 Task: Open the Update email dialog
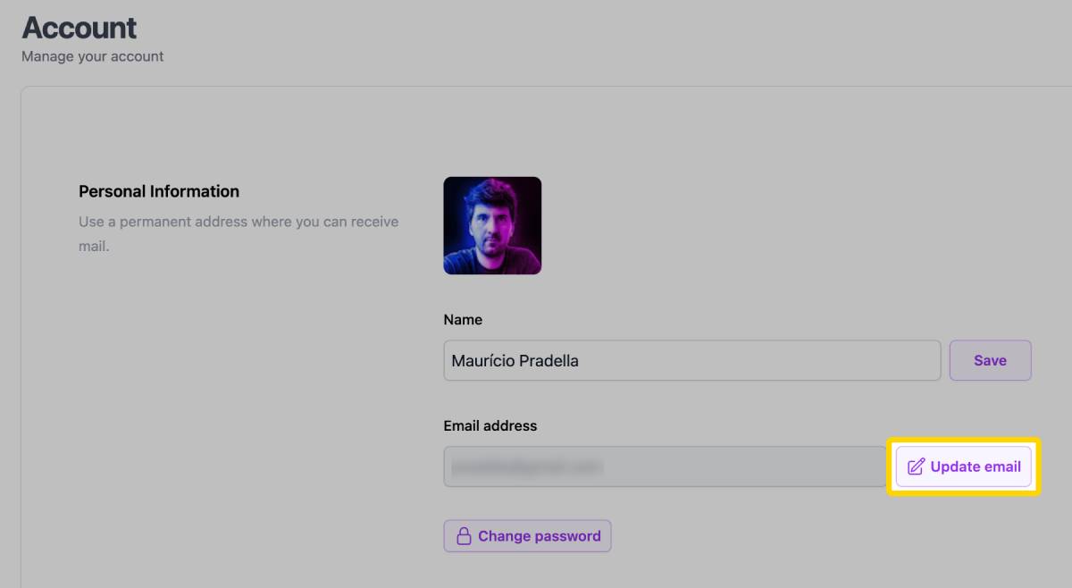pyautogui.click(x=963, y=466)
